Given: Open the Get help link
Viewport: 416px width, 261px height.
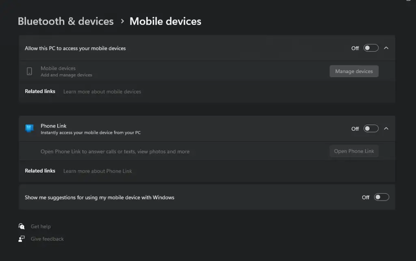Looking at the screenshot, I should click(41, 226).
